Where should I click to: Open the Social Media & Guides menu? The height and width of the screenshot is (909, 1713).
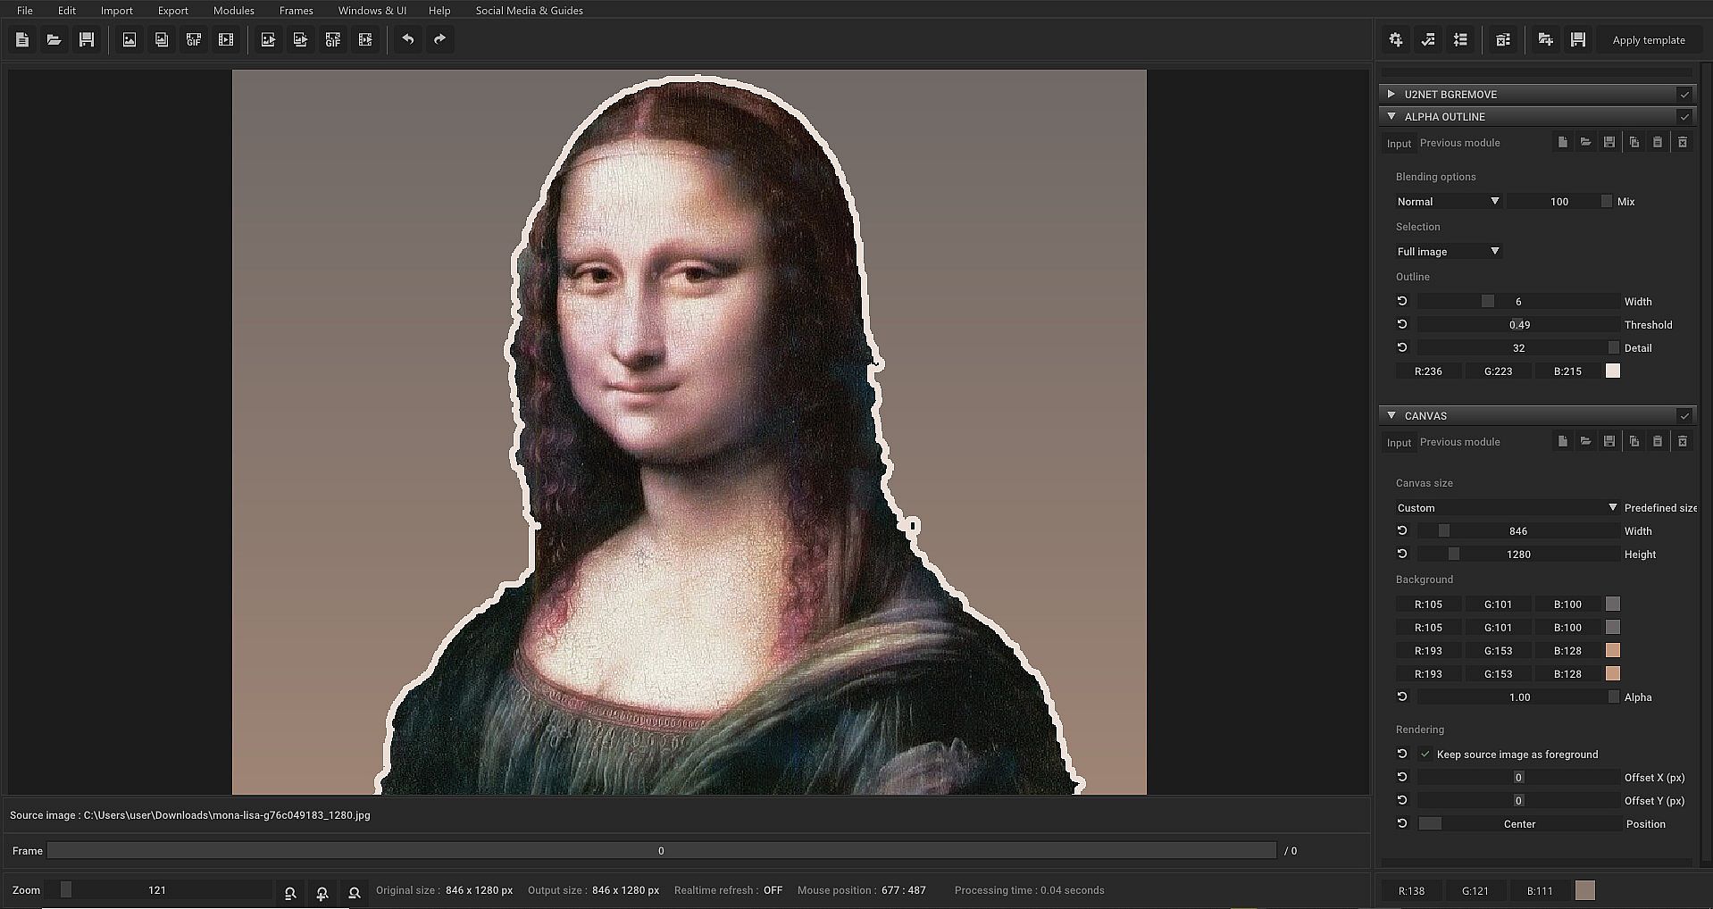click(529, 11)
